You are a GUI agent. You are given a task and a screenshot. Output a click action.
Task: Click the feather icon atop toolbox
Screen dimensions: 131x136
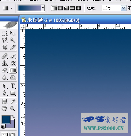(x=10, y=25)
